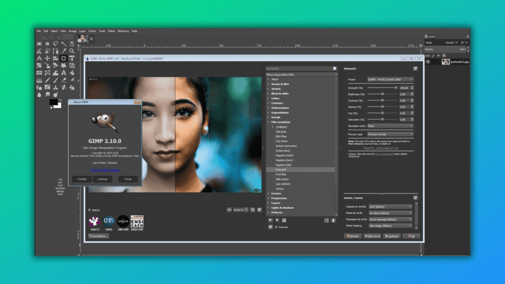The height and width of the screenshot is (284, 505).
Task: Click the Credits button in About GIMP
Action: pyautogui.click(x=82, y=179)
